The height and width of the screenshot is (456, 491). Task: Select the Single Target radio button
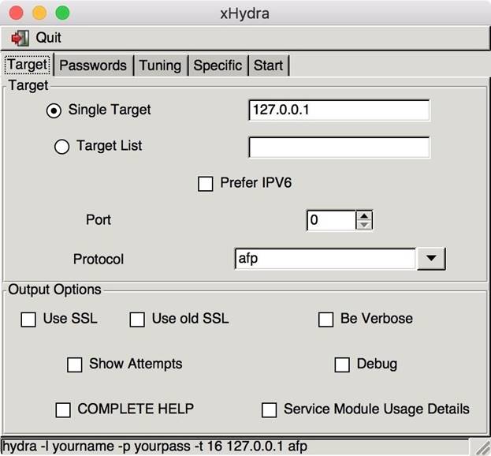click(54, 110)
